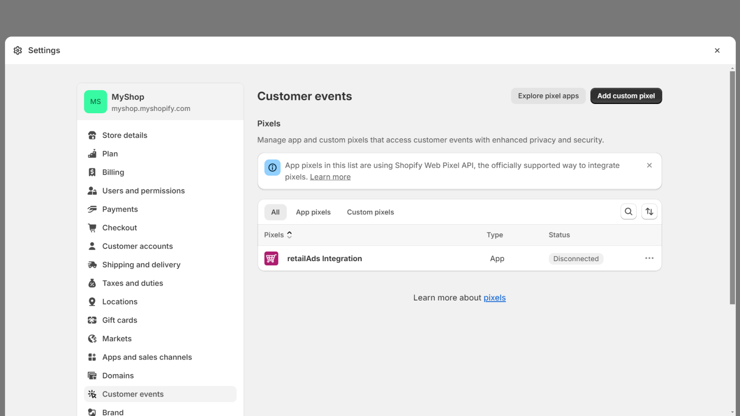Open Store details in sidebar
740x416 pixels.
point(124,135)
